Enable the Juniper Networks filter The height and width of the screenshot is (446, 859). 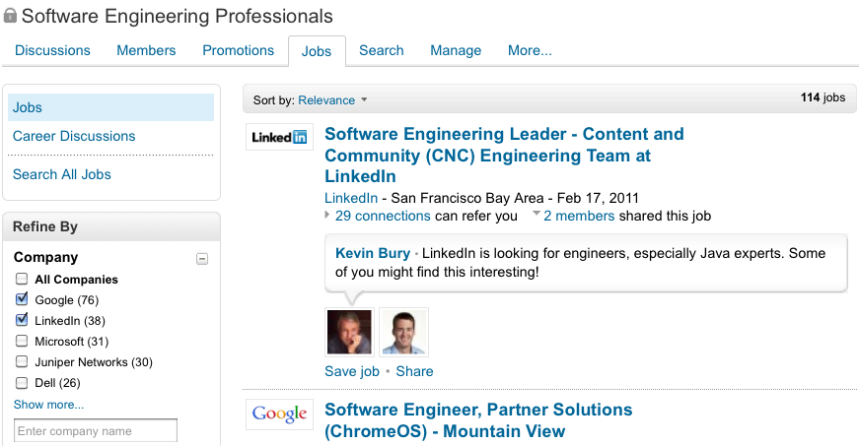click(x=22, y=361)
